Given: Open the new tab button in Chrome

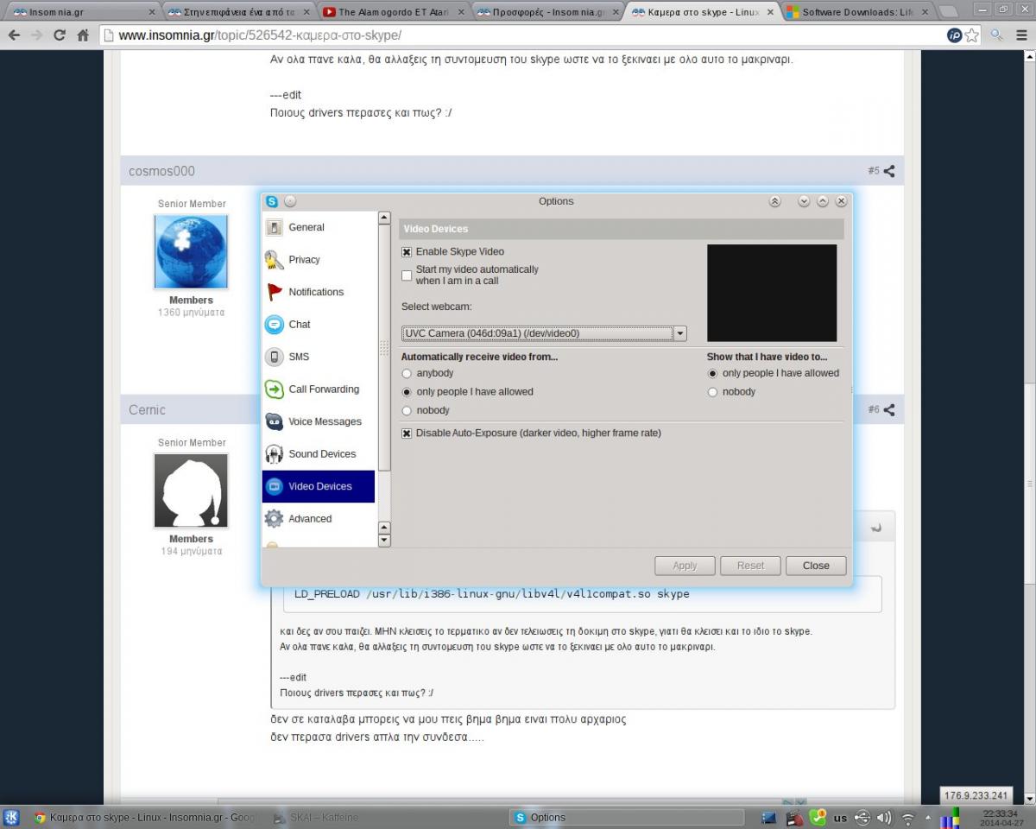Looking at the screenshot, I should click(x=948, y=12).
